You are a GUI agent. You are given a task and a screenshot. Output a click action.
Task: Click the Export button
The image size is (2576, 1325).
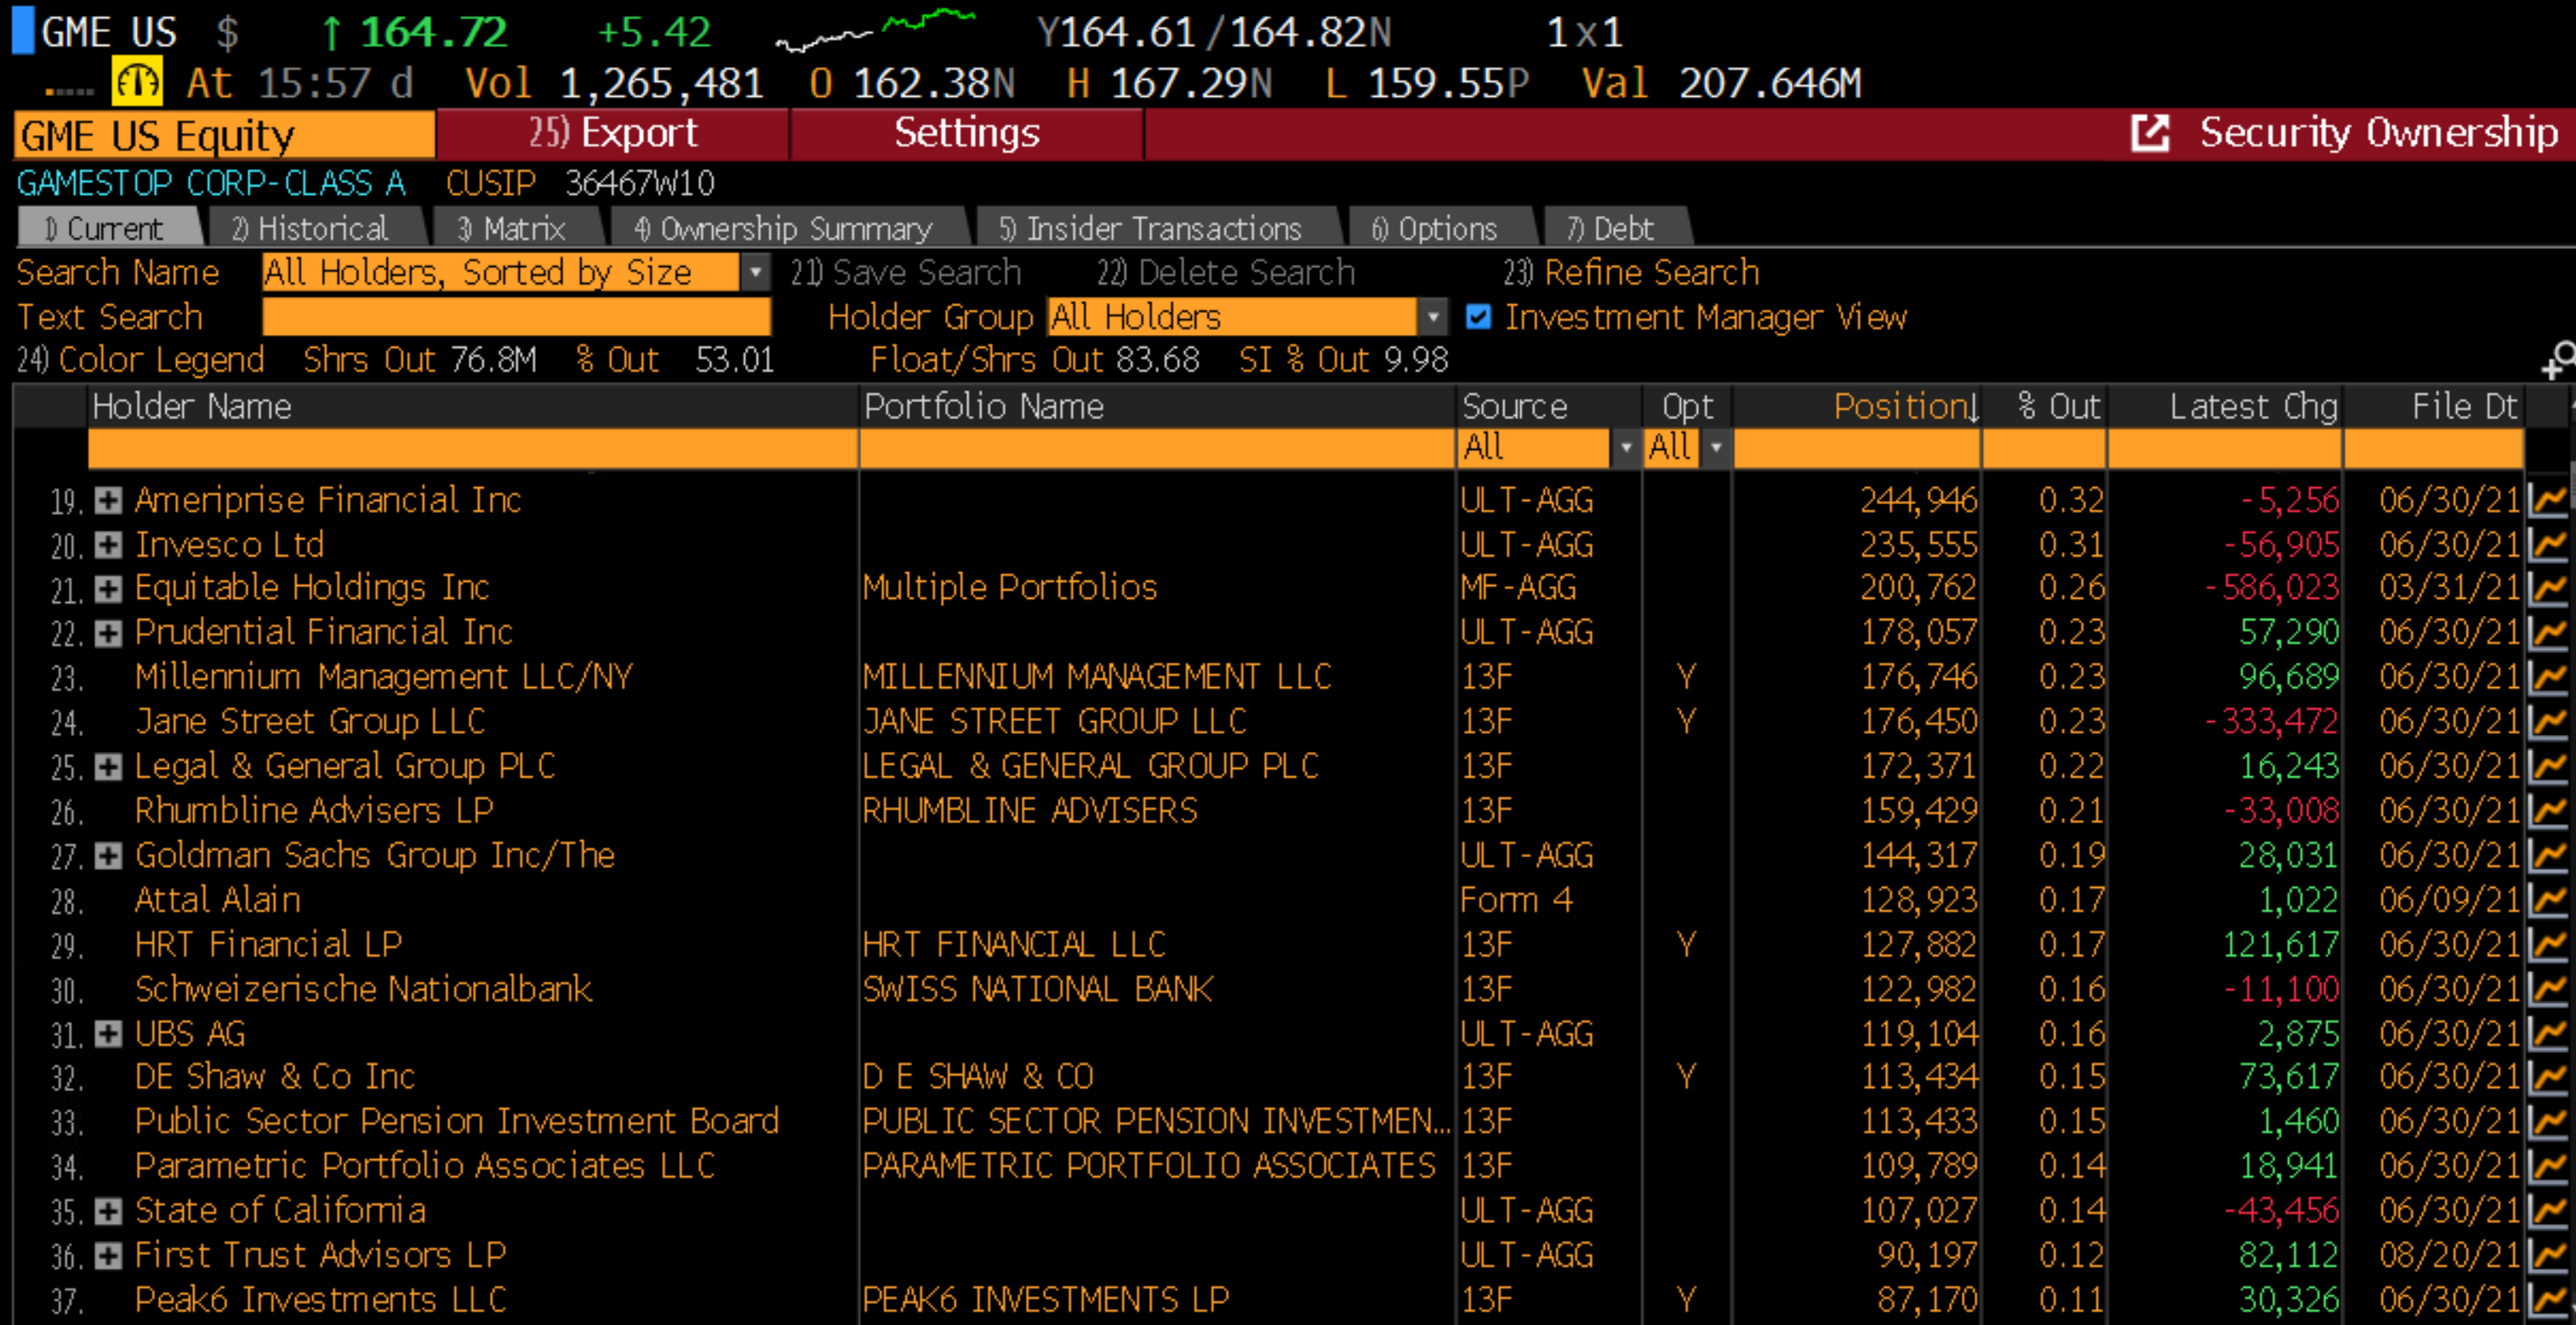pyautogui.click(x=613, y=133)
